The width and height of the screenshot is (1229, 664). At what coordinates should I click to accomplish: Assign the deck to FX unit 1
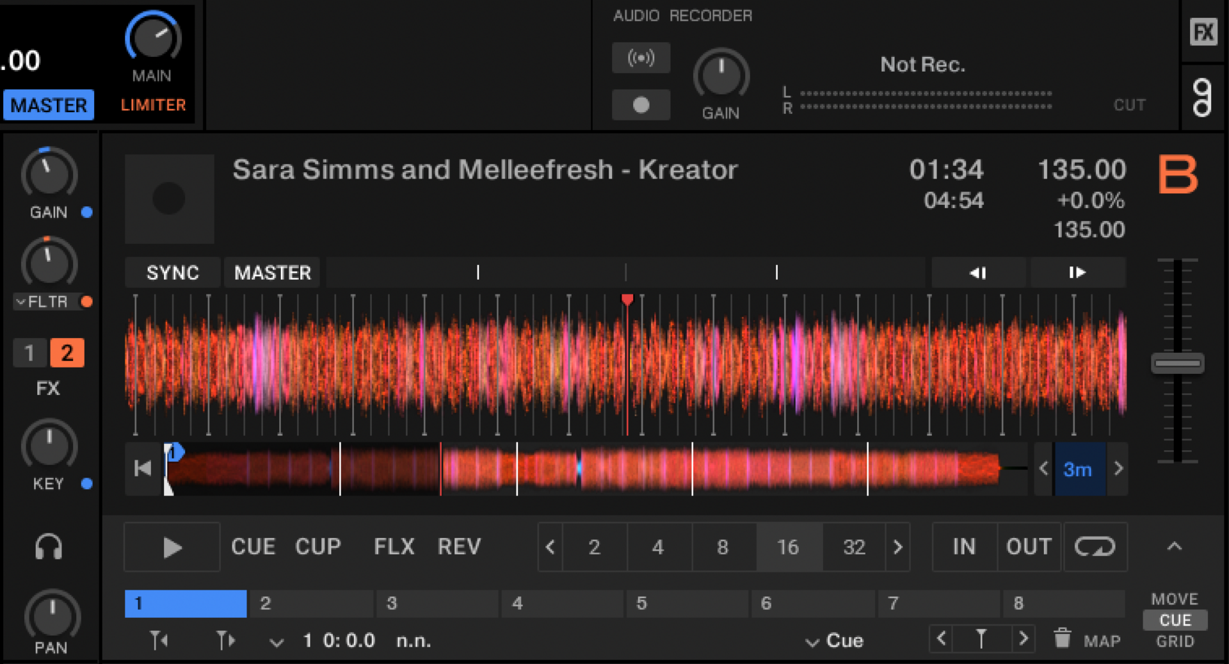tap(29, 353)
